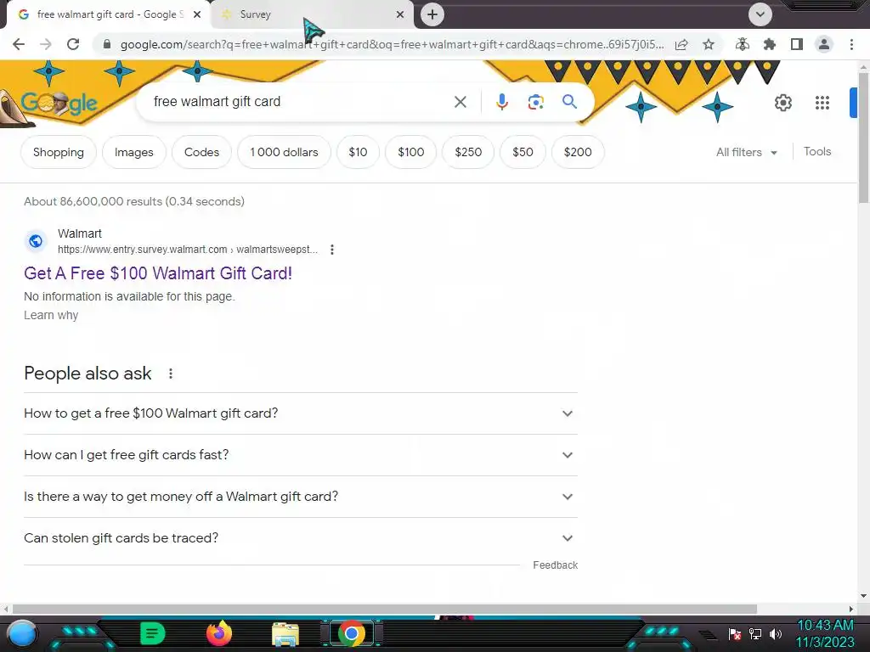
Task: Select the Chrome taskbar icon
Action: coord(351,633)
